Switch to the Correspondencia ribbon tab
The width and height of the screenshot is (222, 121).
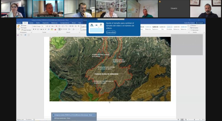pos(65,23)
